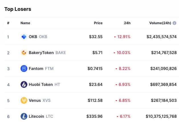
Task: Click the Huobi Token logo icon
Action: (x=24, y=84)
